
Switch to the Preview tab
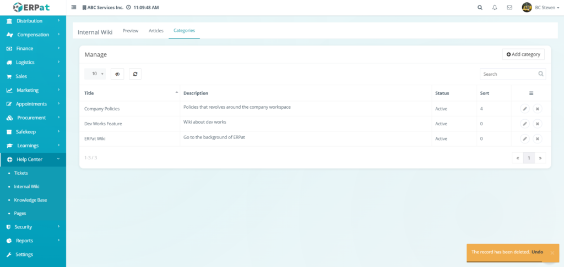131,31
